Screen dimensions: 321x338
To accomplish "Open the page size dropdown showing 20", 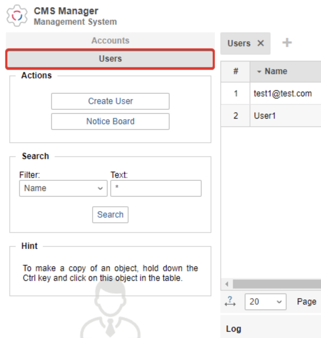I will [265, 301].
